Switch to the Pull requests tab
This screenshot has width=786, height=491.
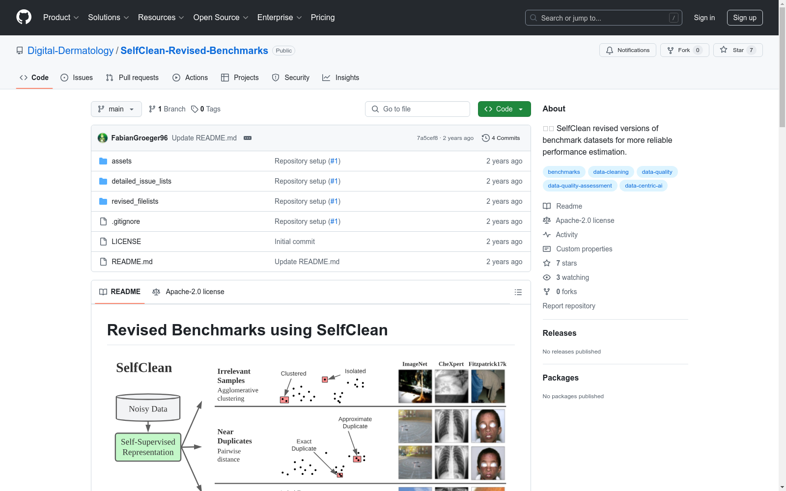(132, 78)
